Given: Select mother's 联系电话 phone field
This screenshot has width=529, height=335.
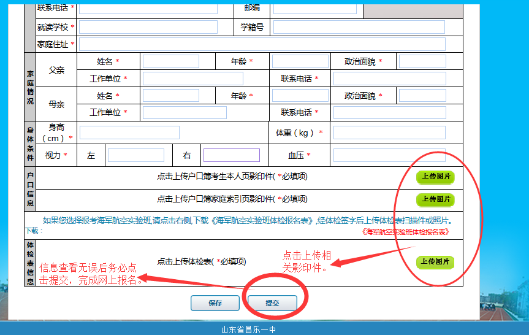Looking at the screenshot, I should point(389,113).
